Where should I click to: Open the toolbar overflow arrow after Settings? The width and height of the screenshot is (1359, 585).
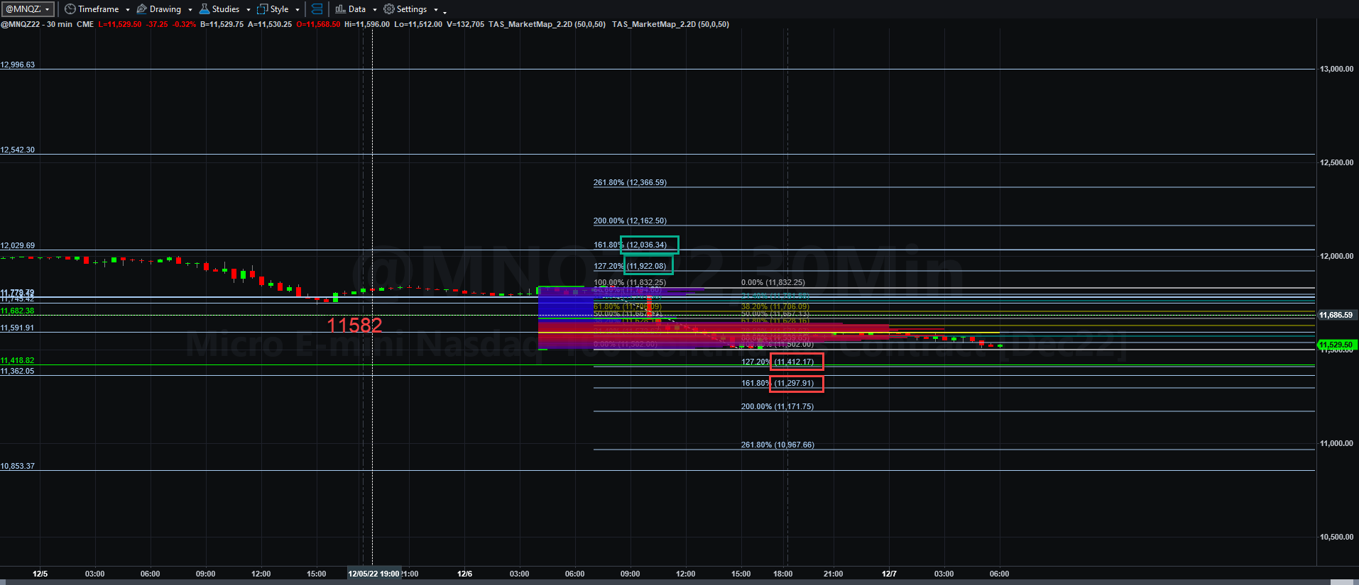click(444, 11)
